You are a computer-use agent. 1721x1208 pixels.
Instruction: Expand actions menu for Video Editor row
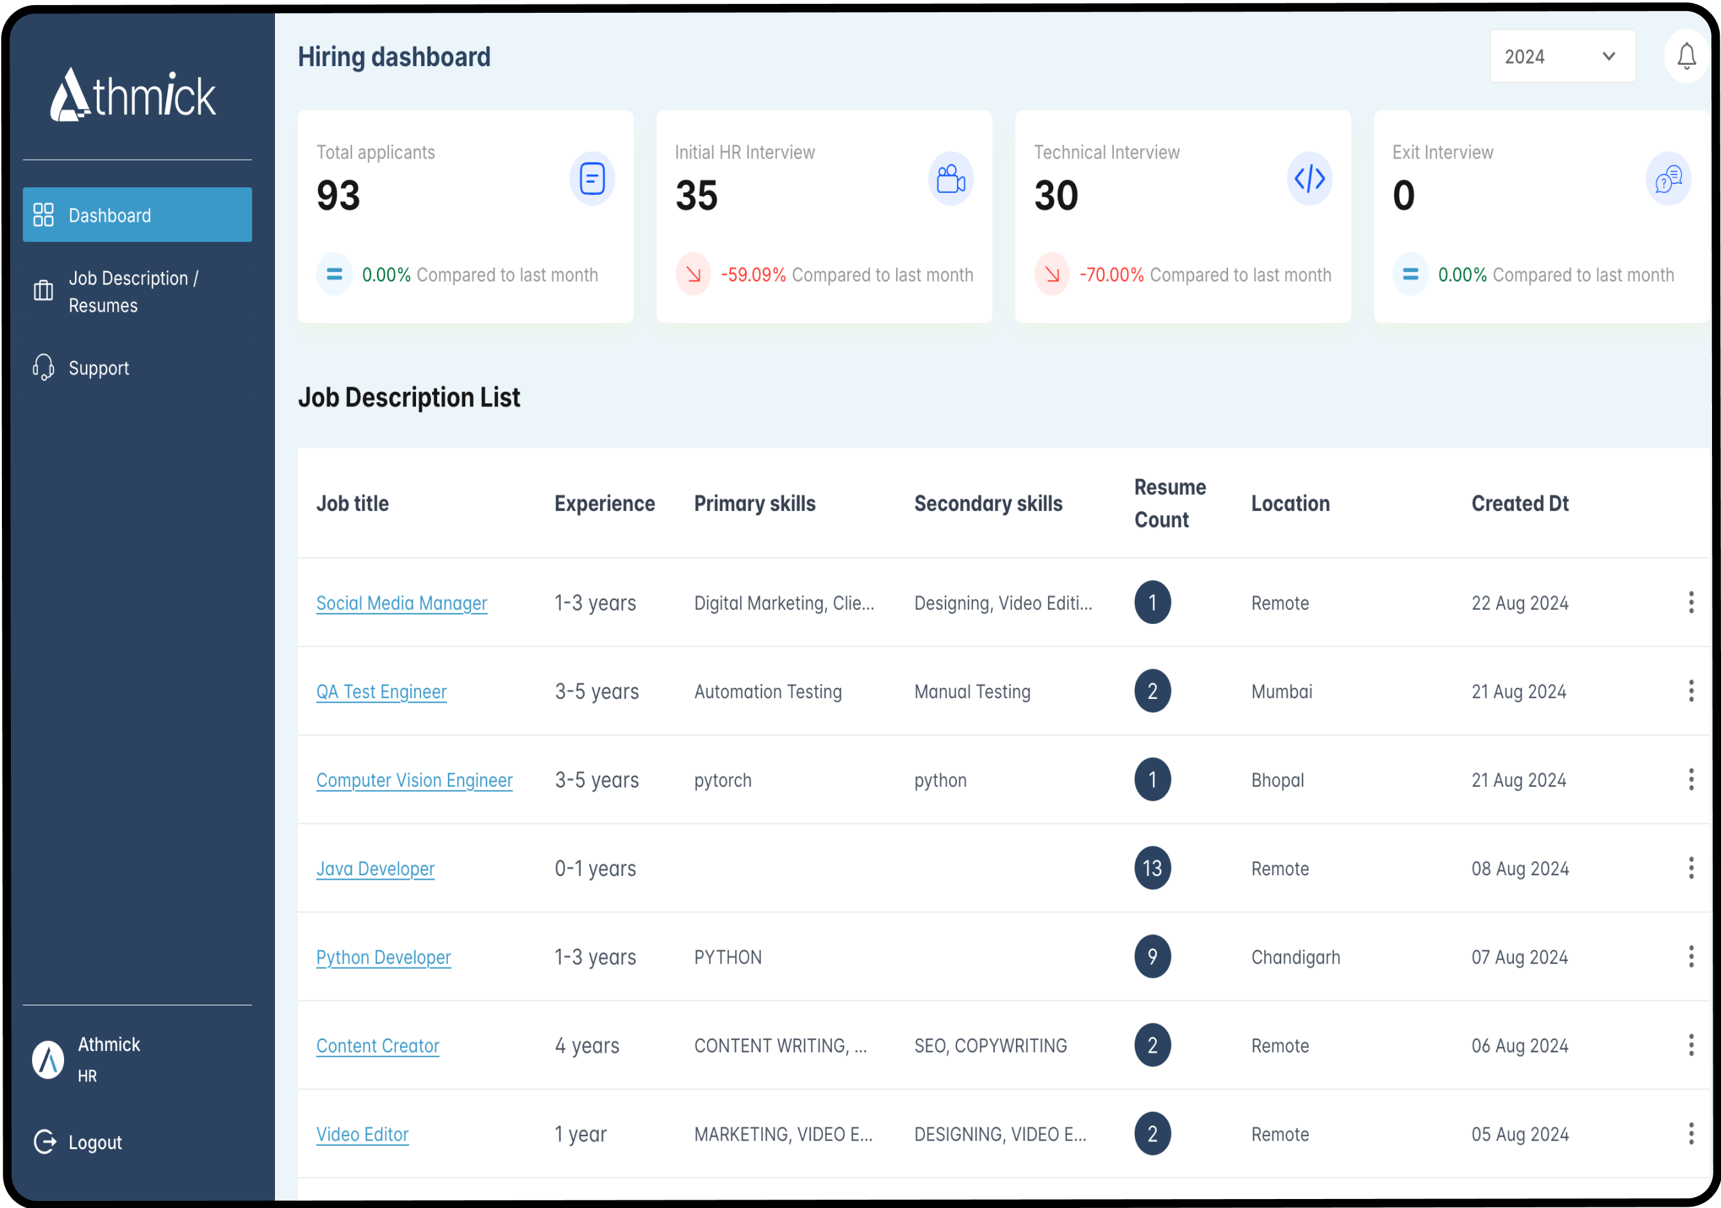coord(1690,1133)
